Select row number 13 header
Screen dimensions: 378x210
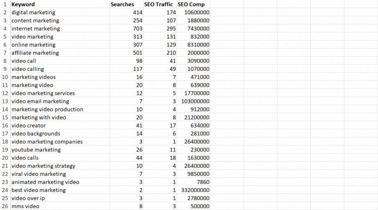[5, 102]
